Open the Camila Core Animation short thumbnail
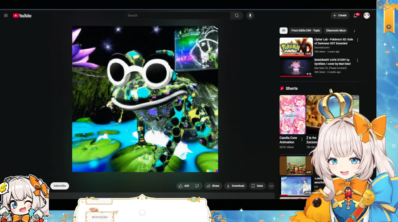Image resolution: width=398 pixels, height=222 pixels. tap(292, 115)
